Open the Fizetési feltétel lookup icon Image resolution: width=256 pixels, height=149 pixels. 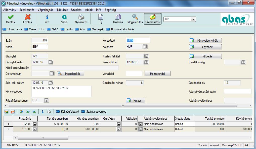pyautogui.click(x=146, y=56)
